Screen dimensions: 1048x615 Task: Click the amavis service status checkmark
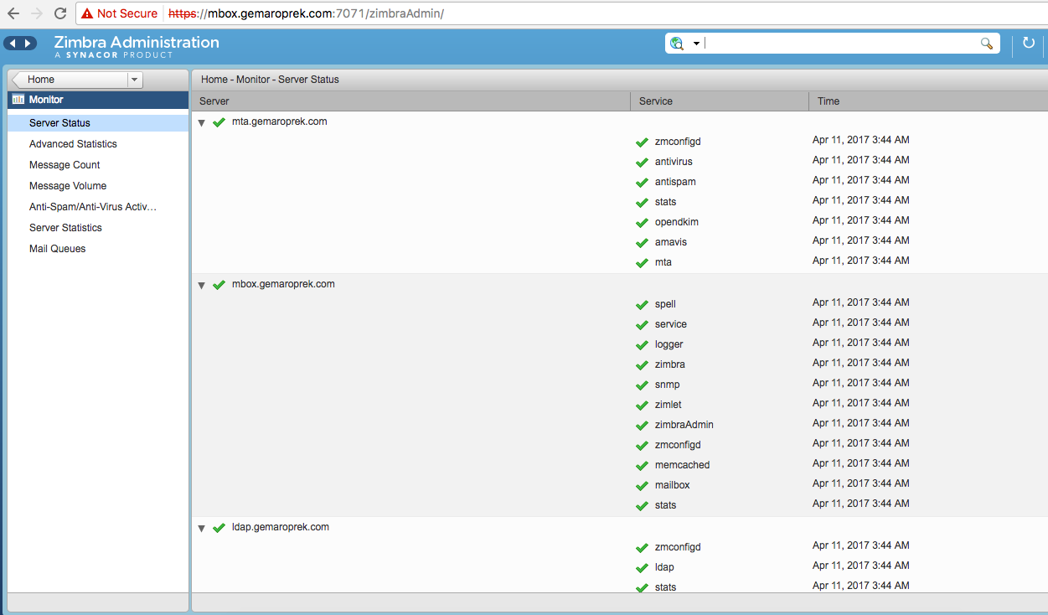(642, 243)
